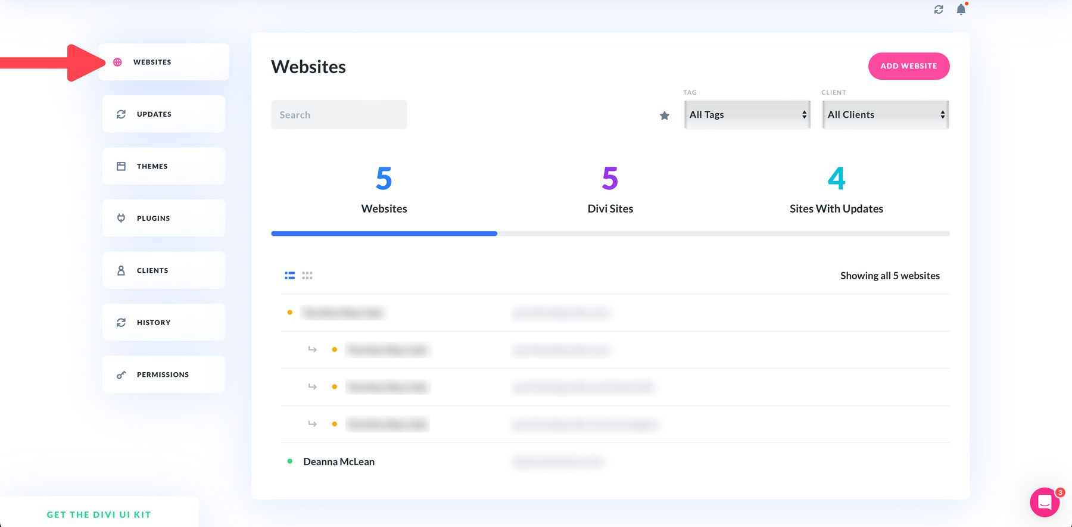
Task: Open the Themes section
Action: coord(164,166)
